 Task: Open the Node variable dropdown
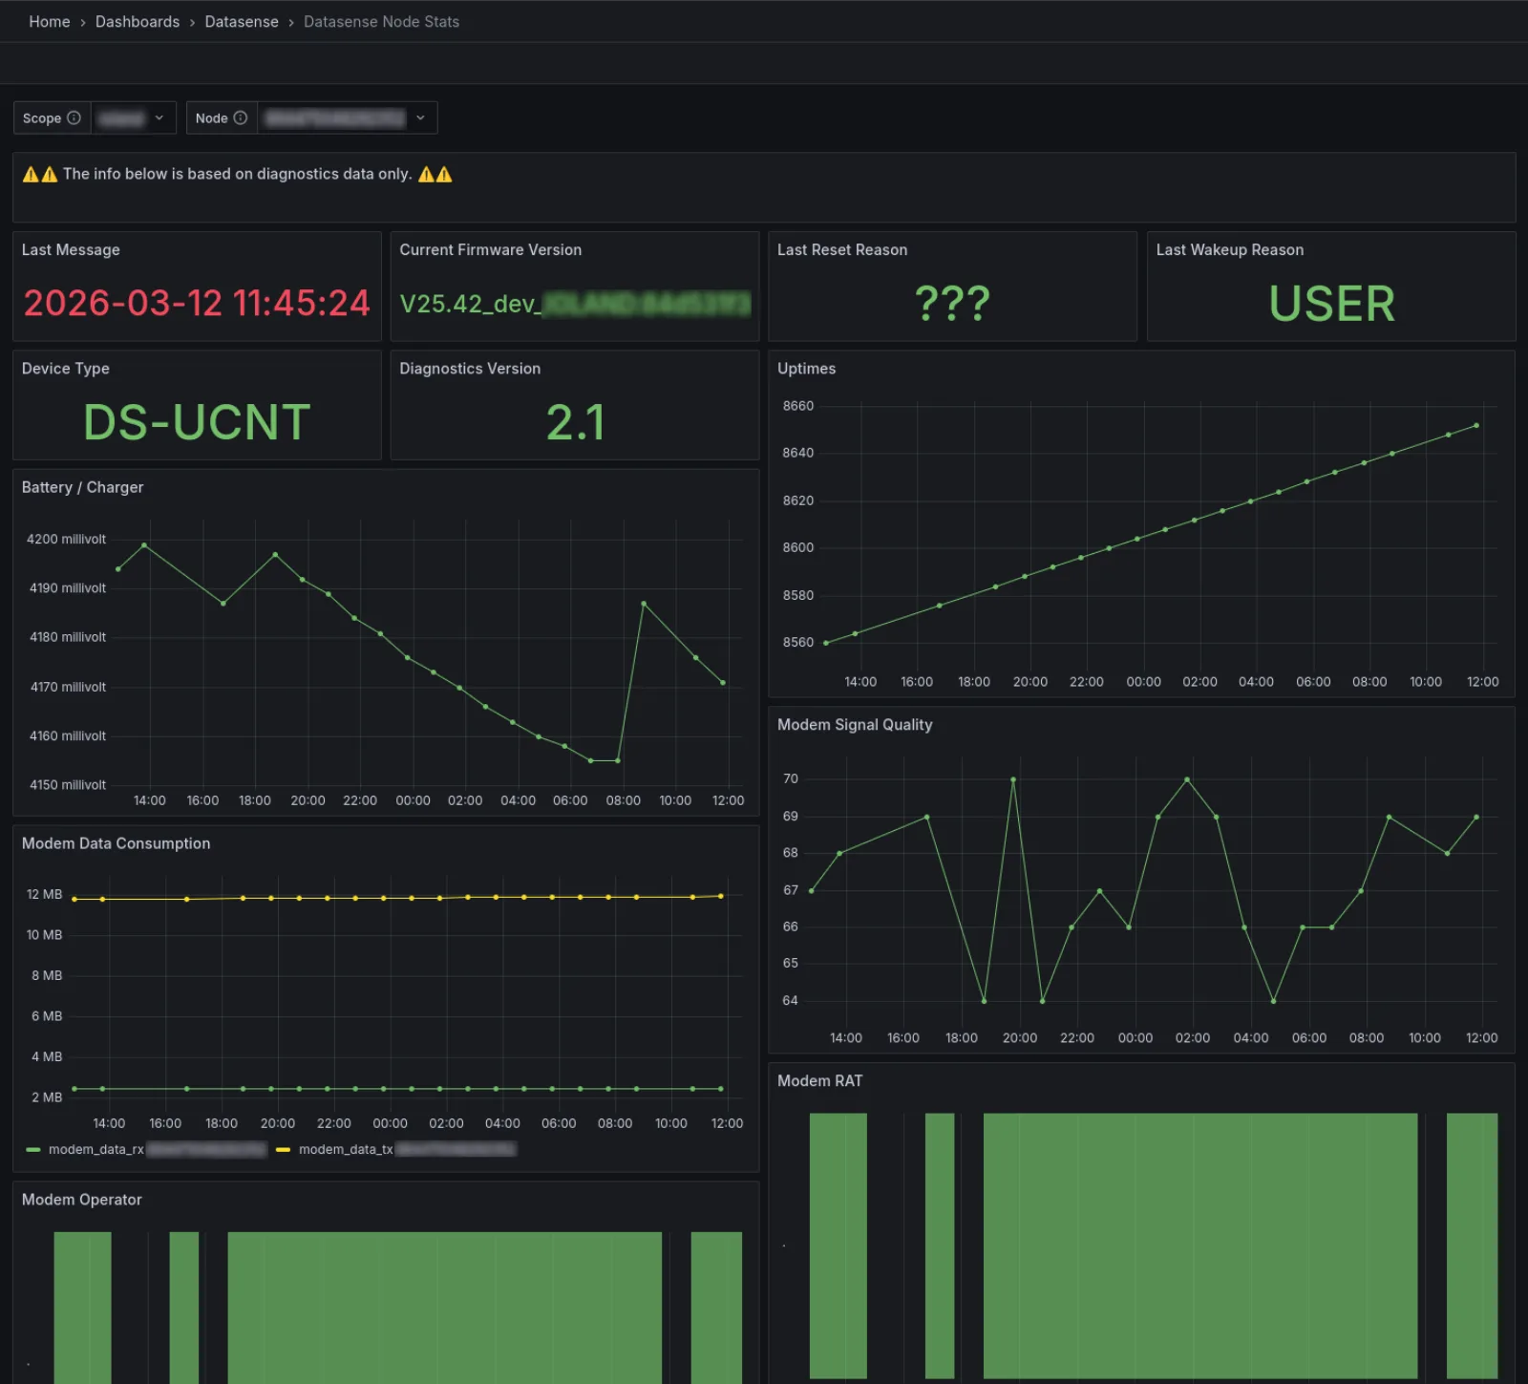(348, 117)
